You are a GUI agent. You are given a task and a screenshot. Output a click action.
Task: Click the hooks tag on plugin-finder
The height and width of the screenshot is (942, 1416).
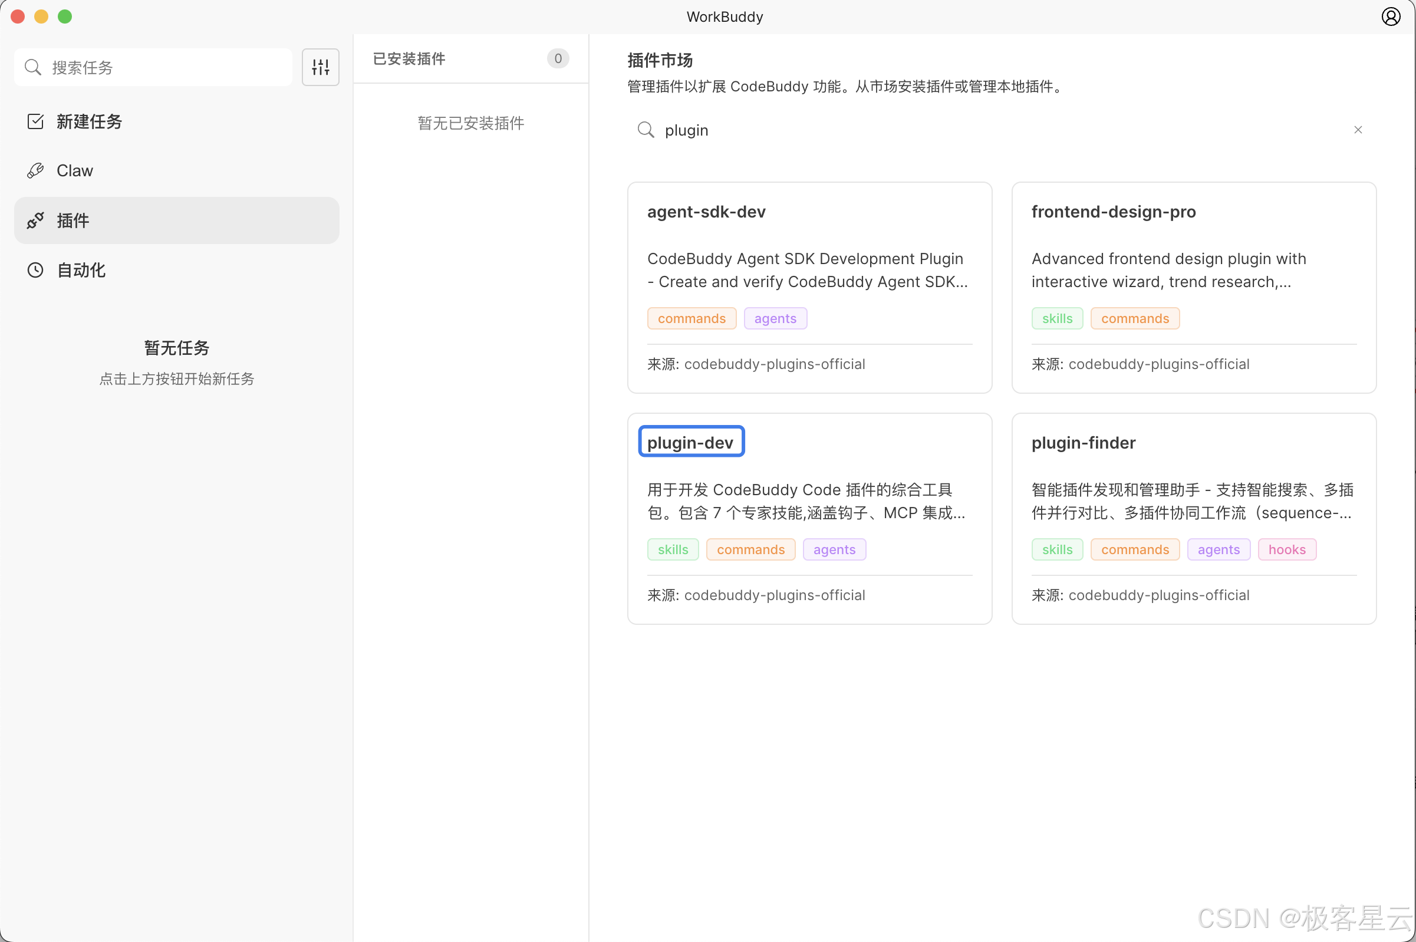click(1286, 549)
